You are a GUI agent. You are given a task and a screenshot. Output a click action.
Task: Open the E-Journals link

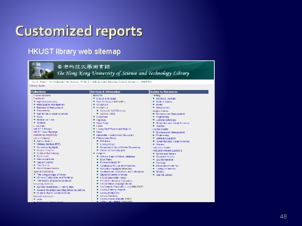click(x=39, y=126)
